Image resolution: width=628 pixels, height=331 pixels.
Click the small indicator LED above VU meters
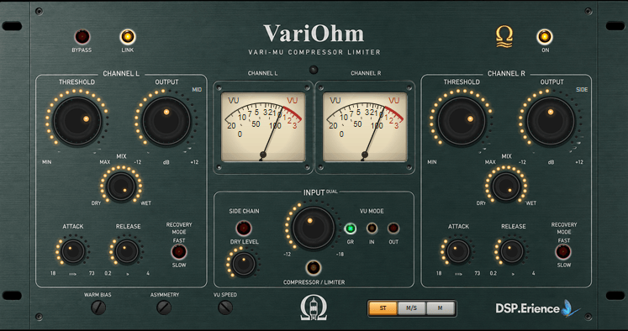pyautogui.click(x=314, y=70)
